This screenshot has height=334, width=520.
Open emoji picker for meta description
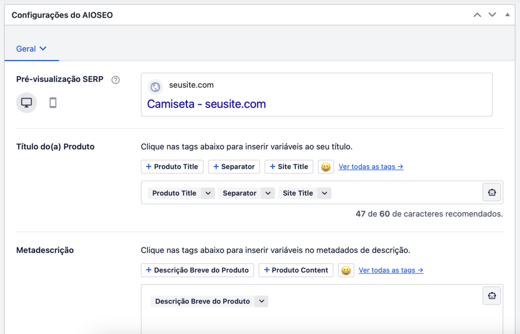pyautogui.click(x=346, y=270)
